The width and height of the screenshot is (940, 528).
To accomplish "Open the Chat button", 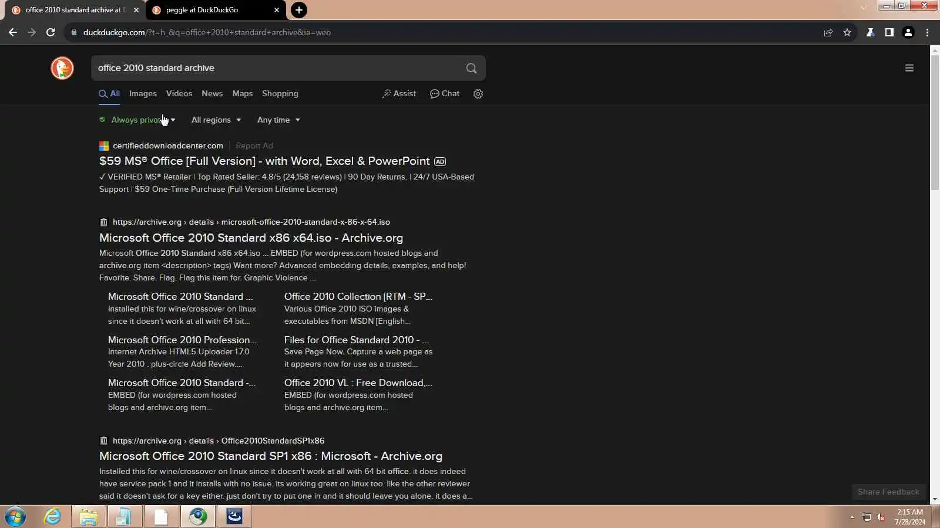I will (445, 94).
